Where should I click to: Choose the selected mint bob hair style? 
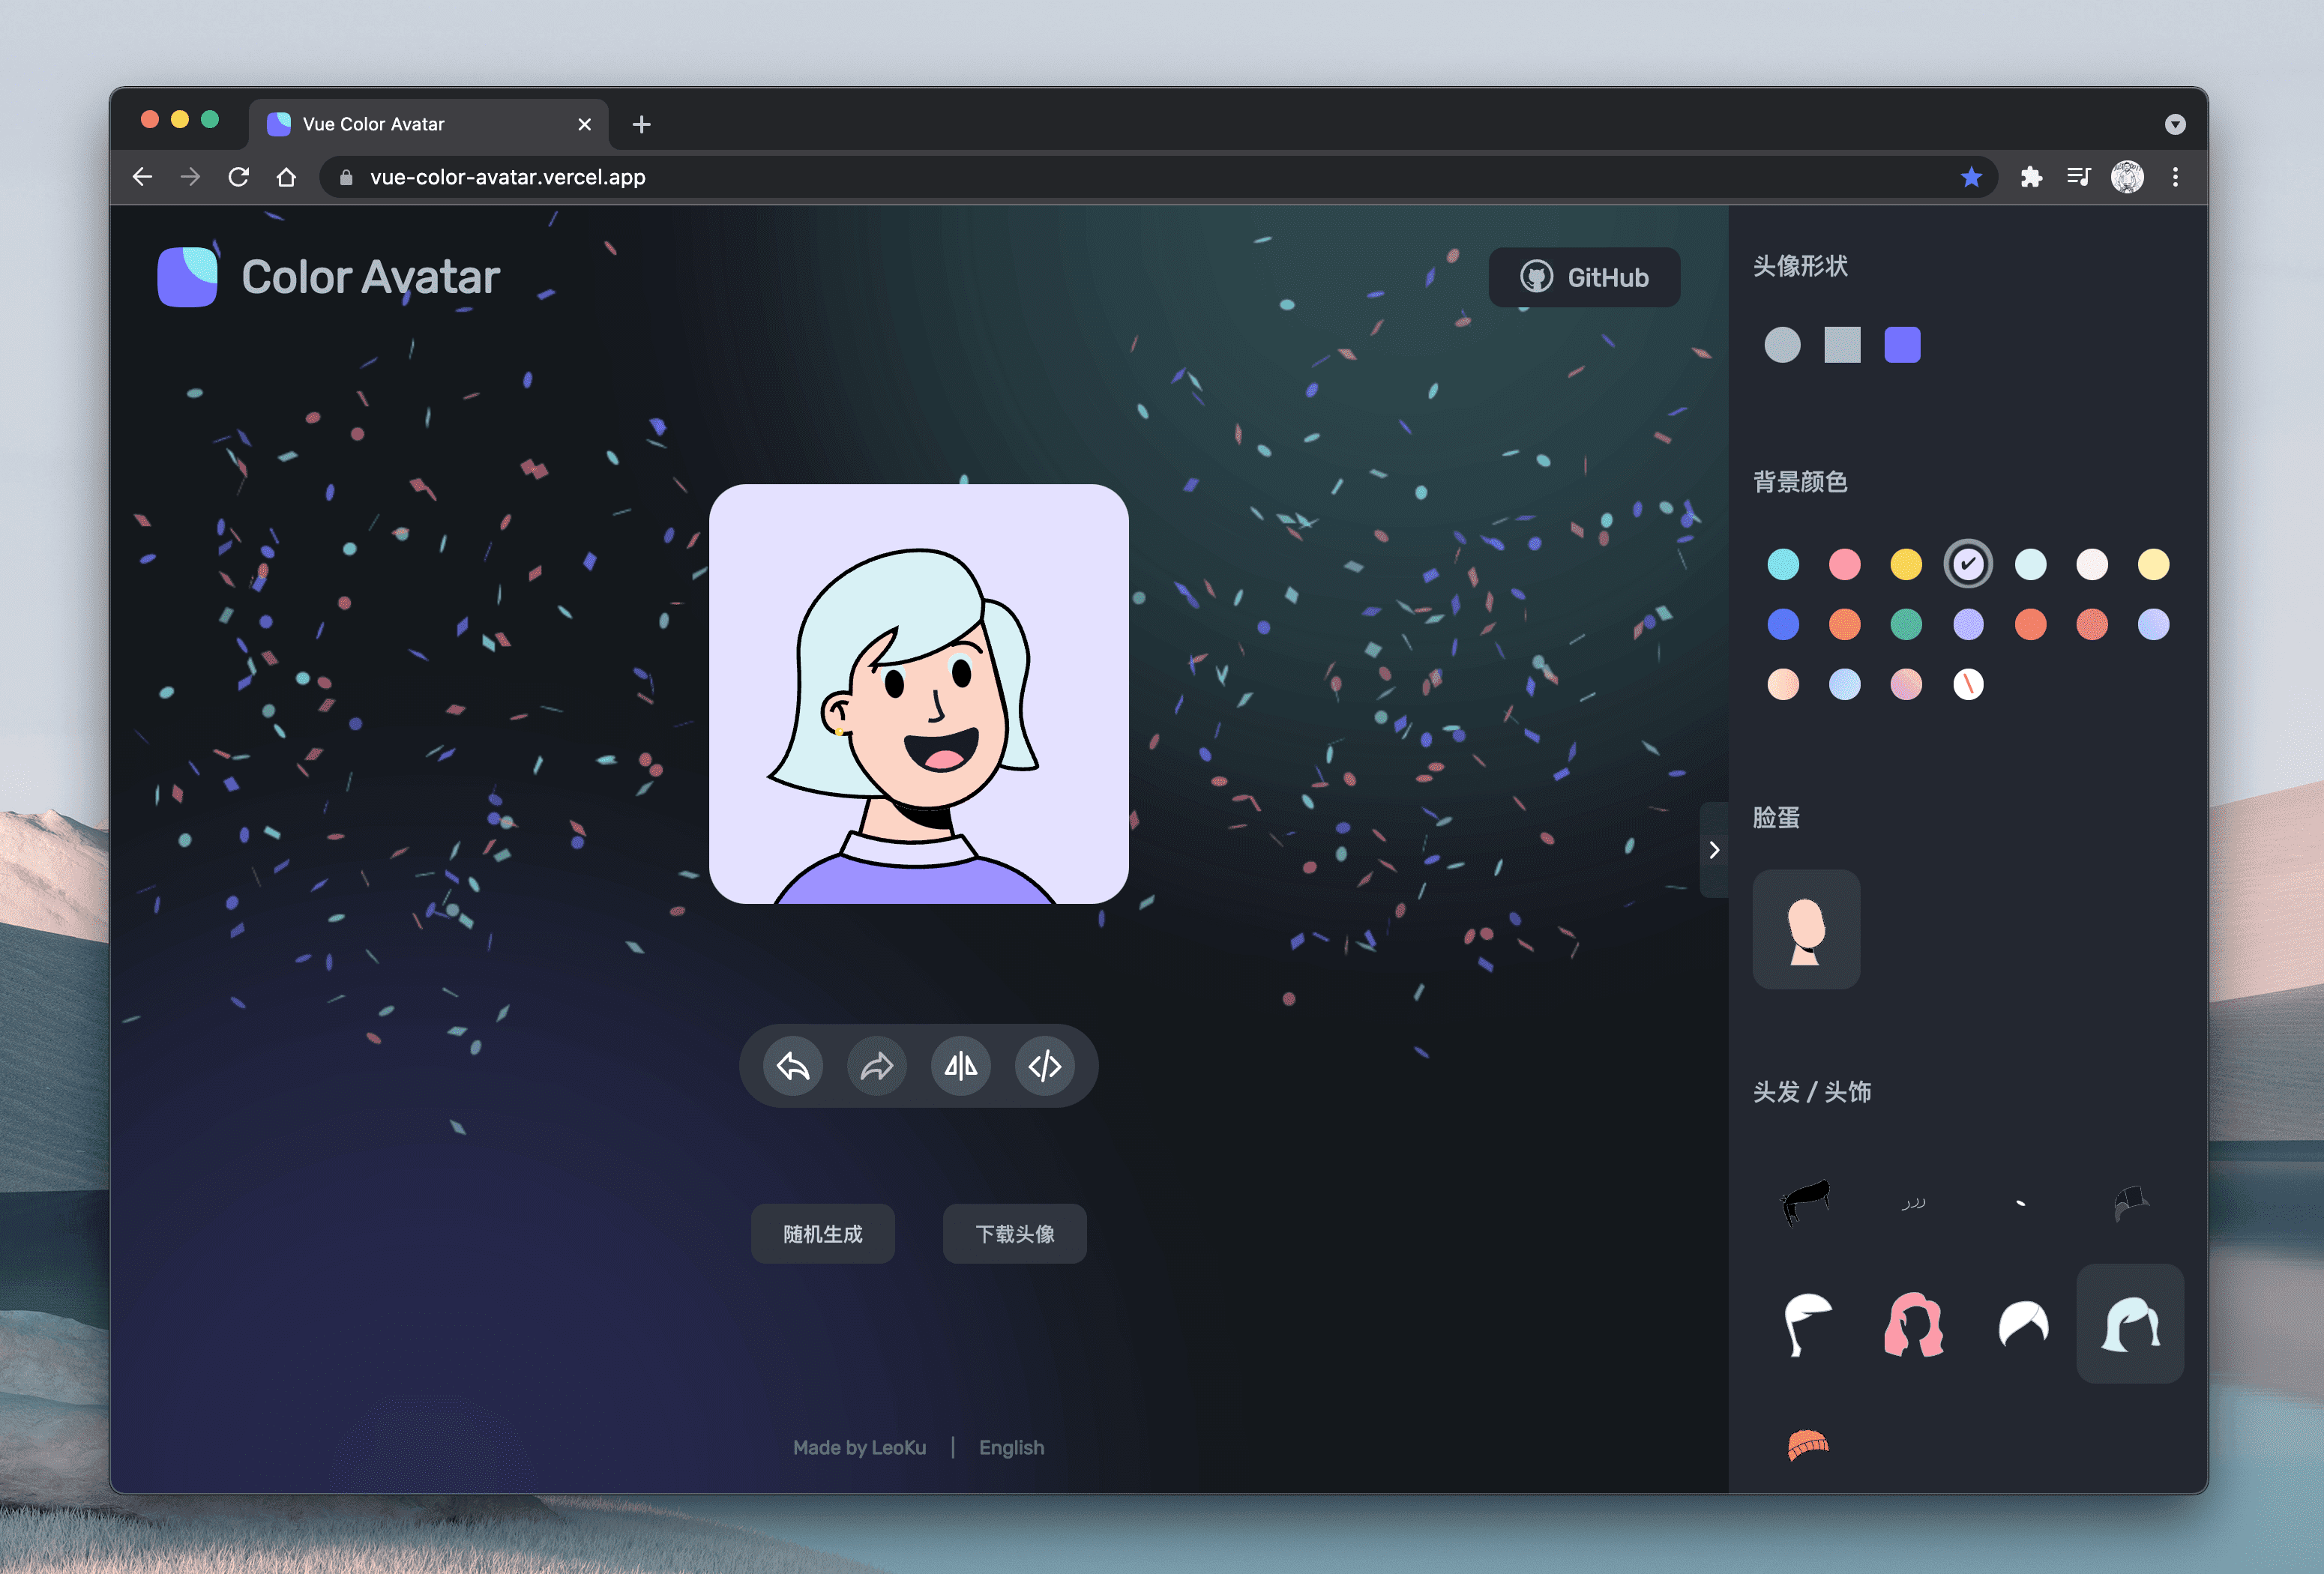pyautogui.click(x=2130, y=1323)
